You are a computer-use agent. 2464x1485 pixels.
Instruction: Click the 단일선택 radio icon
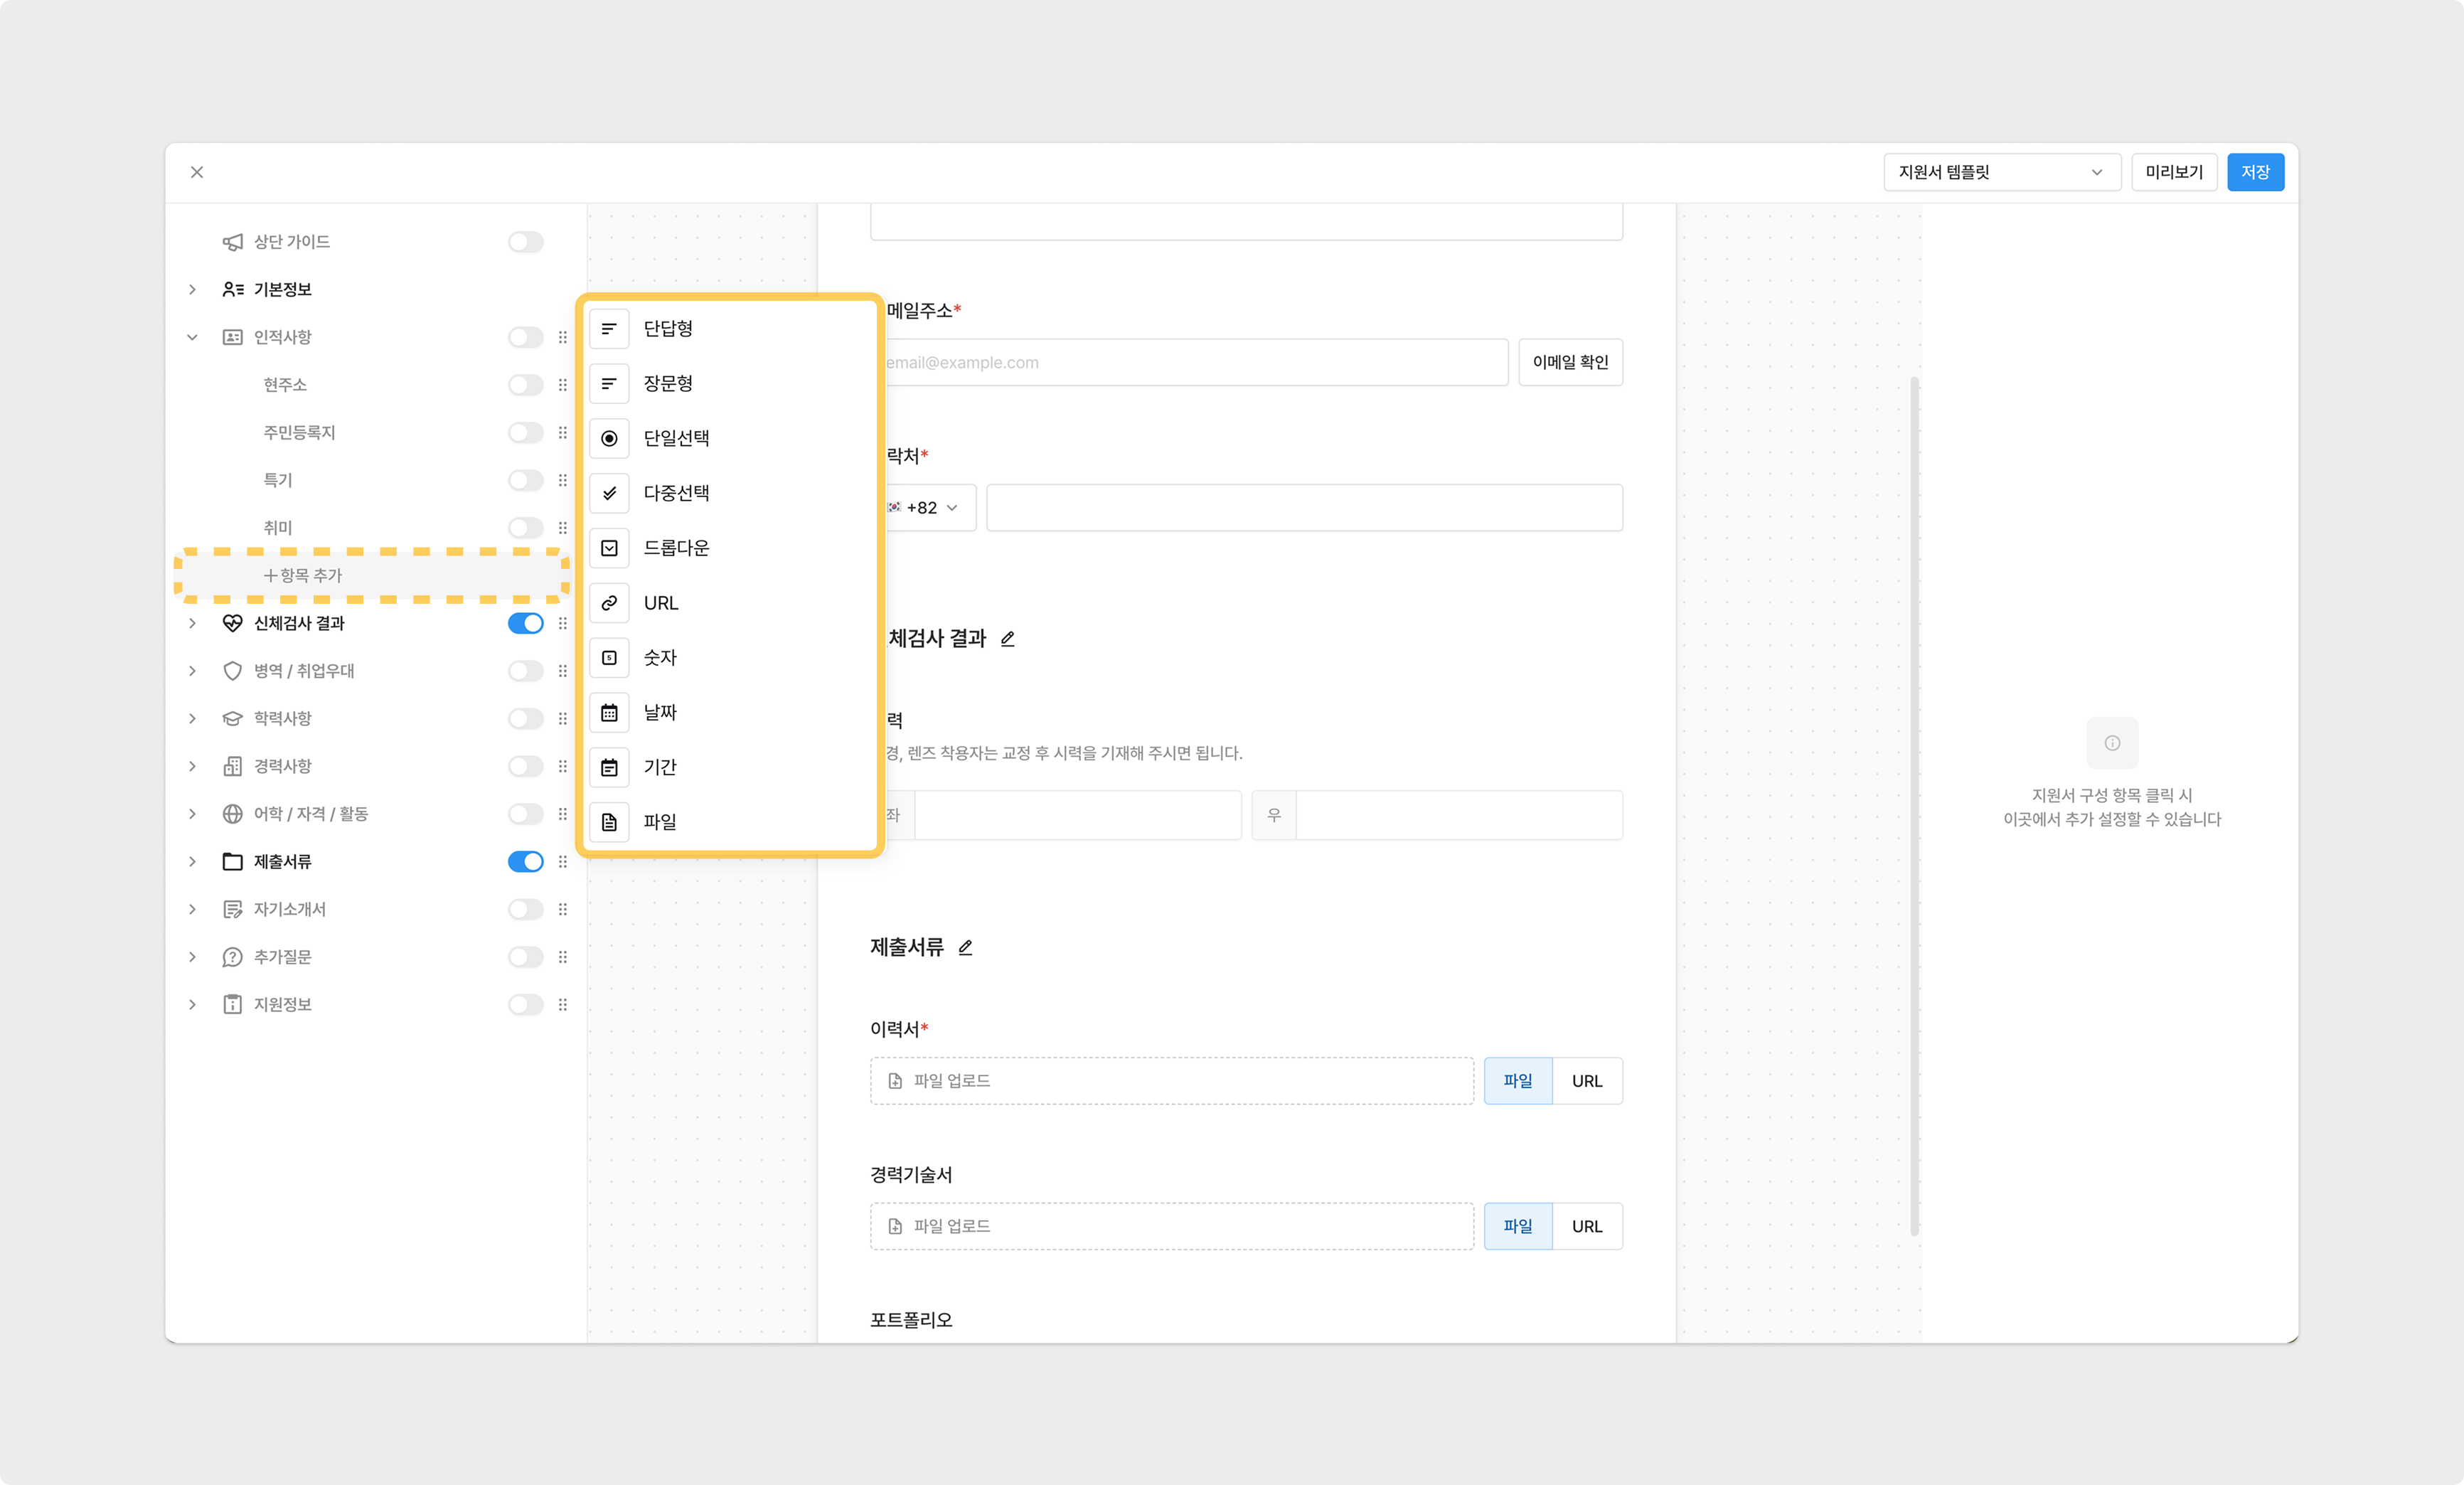pyautogui.click(x=609, y=438)
